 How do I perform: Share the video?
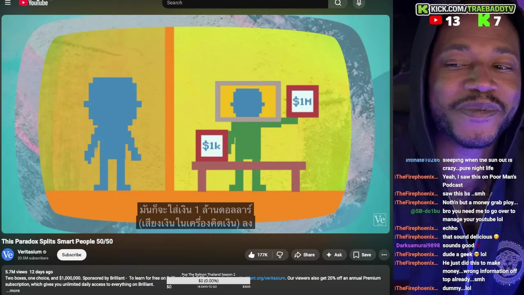tap(305, 255)
